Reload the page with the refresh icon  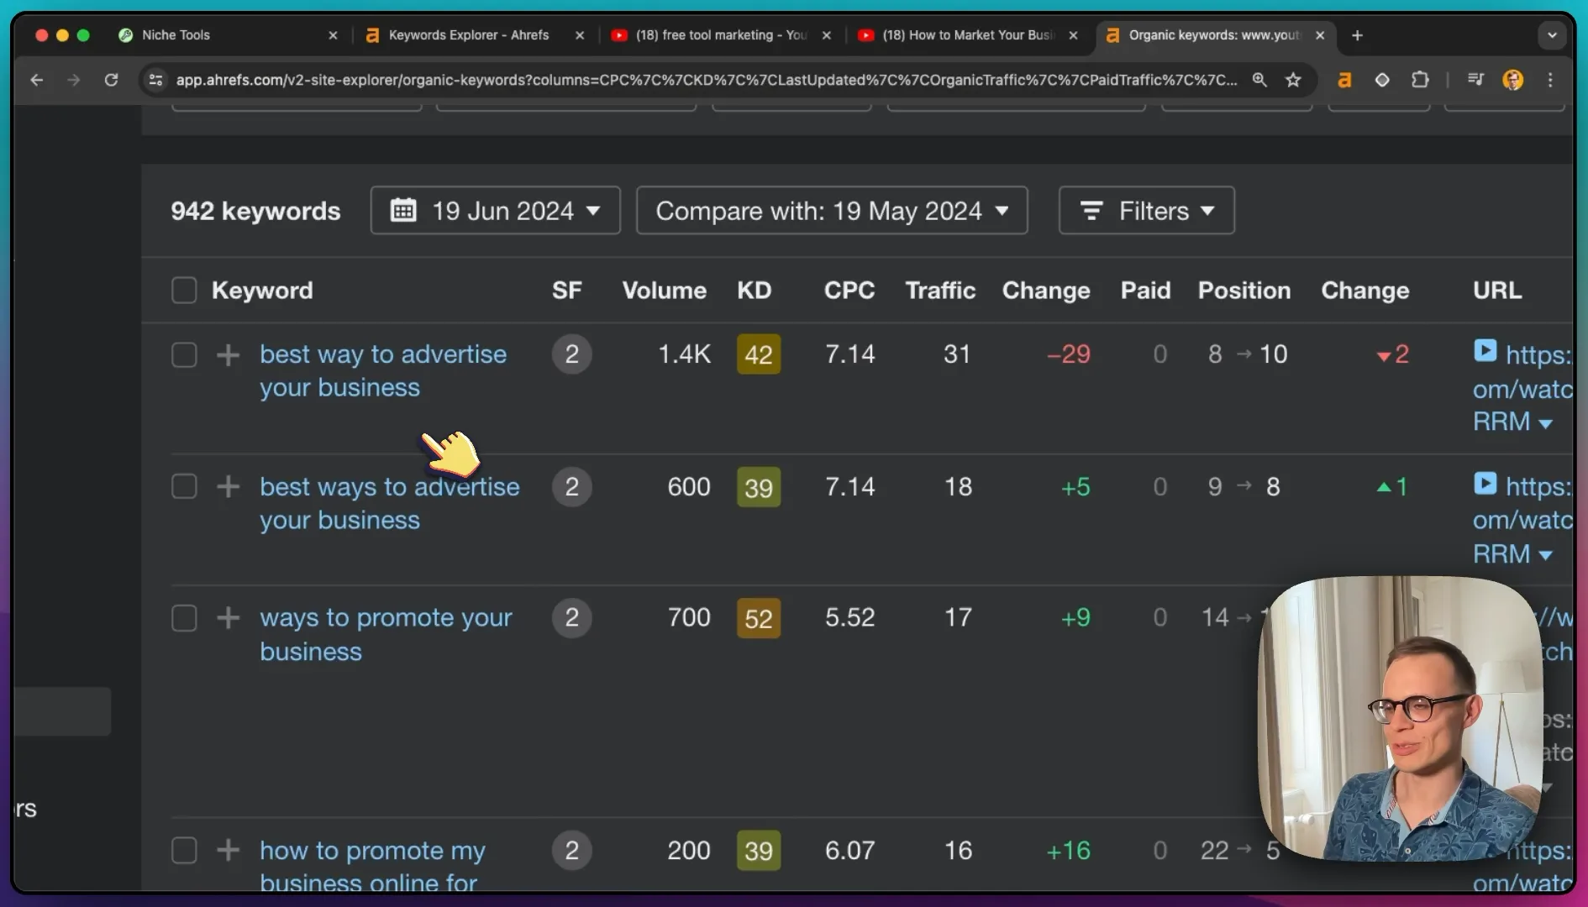111,80
